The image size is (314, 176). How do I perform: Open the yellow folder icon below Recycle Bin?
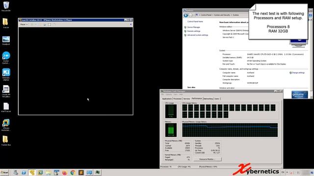click(x=6, y=23)
